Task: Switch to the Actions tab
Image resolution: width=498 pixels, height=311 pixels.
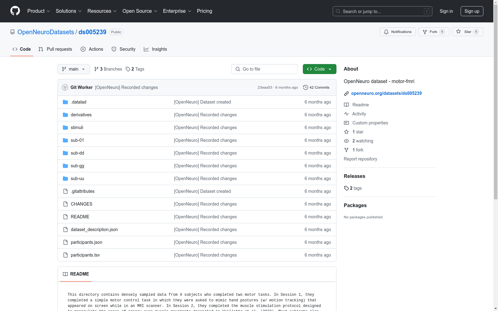Action: tap(92, 49)
